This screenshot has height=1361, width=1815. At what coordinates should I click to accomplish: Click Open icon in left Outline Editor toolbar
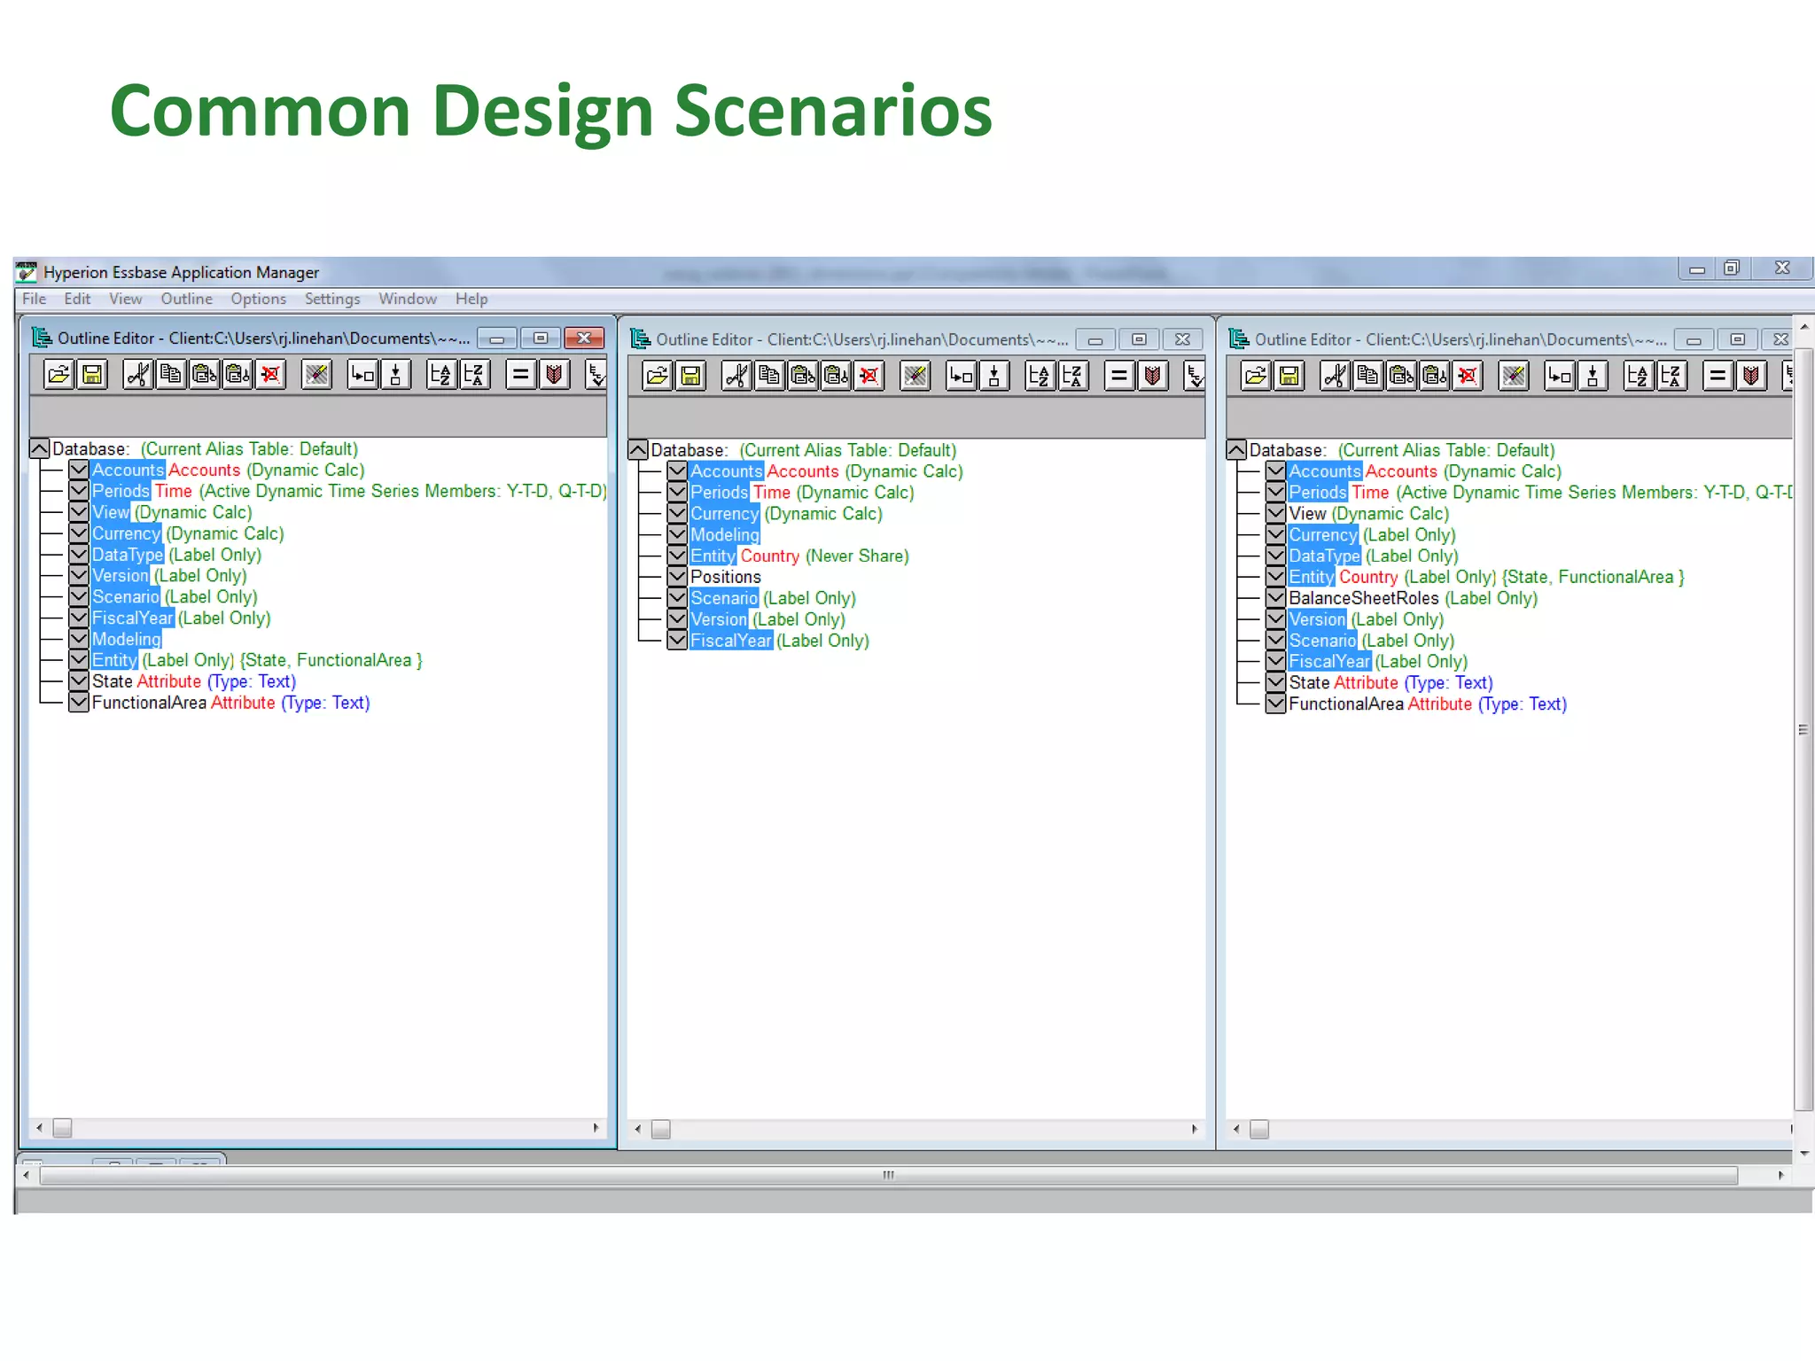[59, 375]
